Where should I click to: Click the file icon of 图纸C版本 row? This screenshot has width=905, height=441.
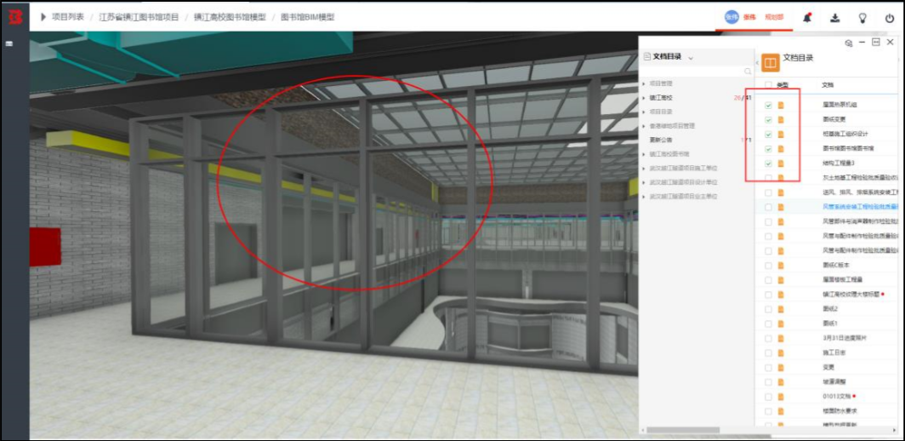point(781,266)
